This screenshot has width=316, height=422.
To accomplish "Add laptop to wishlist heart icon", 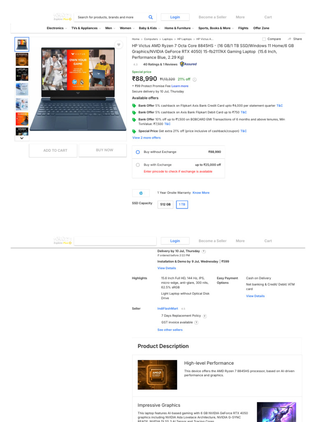I will pyautogui.click(x=118, y=45).
